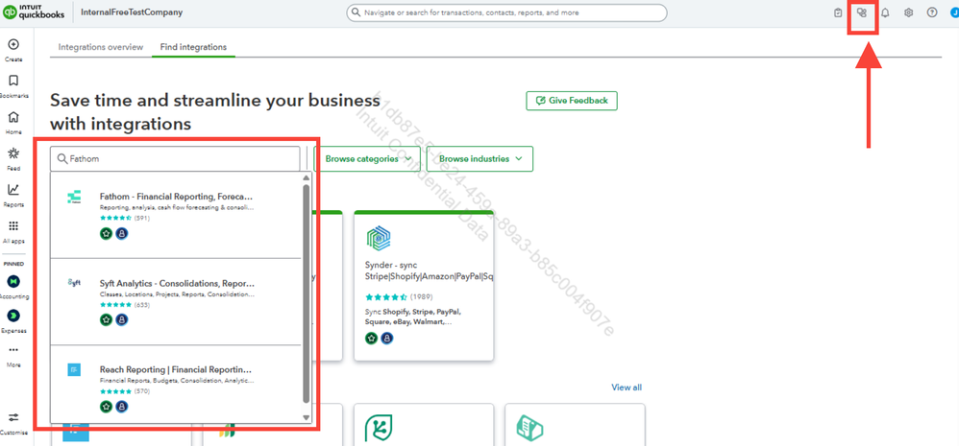This screenshot has height=446, width=959.
Task: Expand the Browse categories dropdown
Action: pyautogui.click(x=367, y=158)
